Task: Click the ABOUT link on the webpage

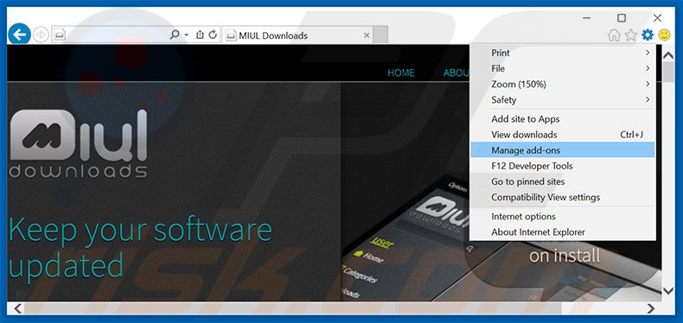Action: [456, 73]
